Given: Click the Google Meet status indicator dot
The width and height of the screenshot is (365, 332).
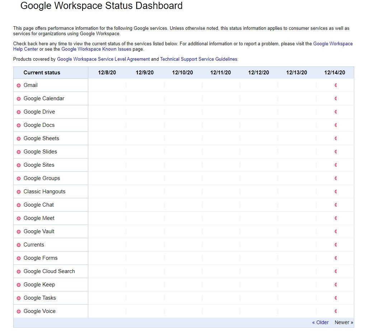Looking at the screenshot, I should (x=19, y=218).
